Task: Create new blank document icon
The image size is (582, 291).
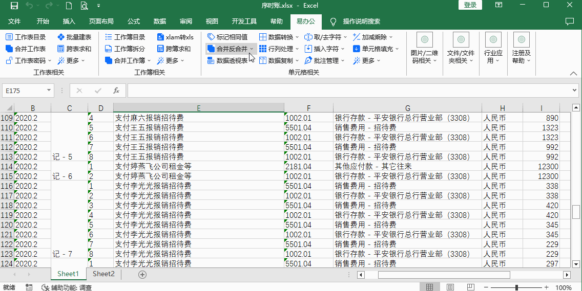Action: pos(69,6)
